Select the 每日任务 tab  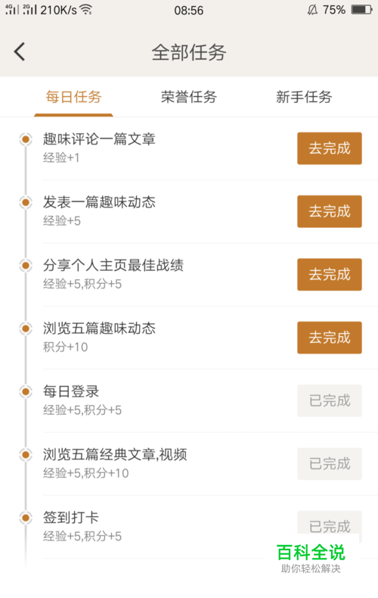click(x=73, y=97)
